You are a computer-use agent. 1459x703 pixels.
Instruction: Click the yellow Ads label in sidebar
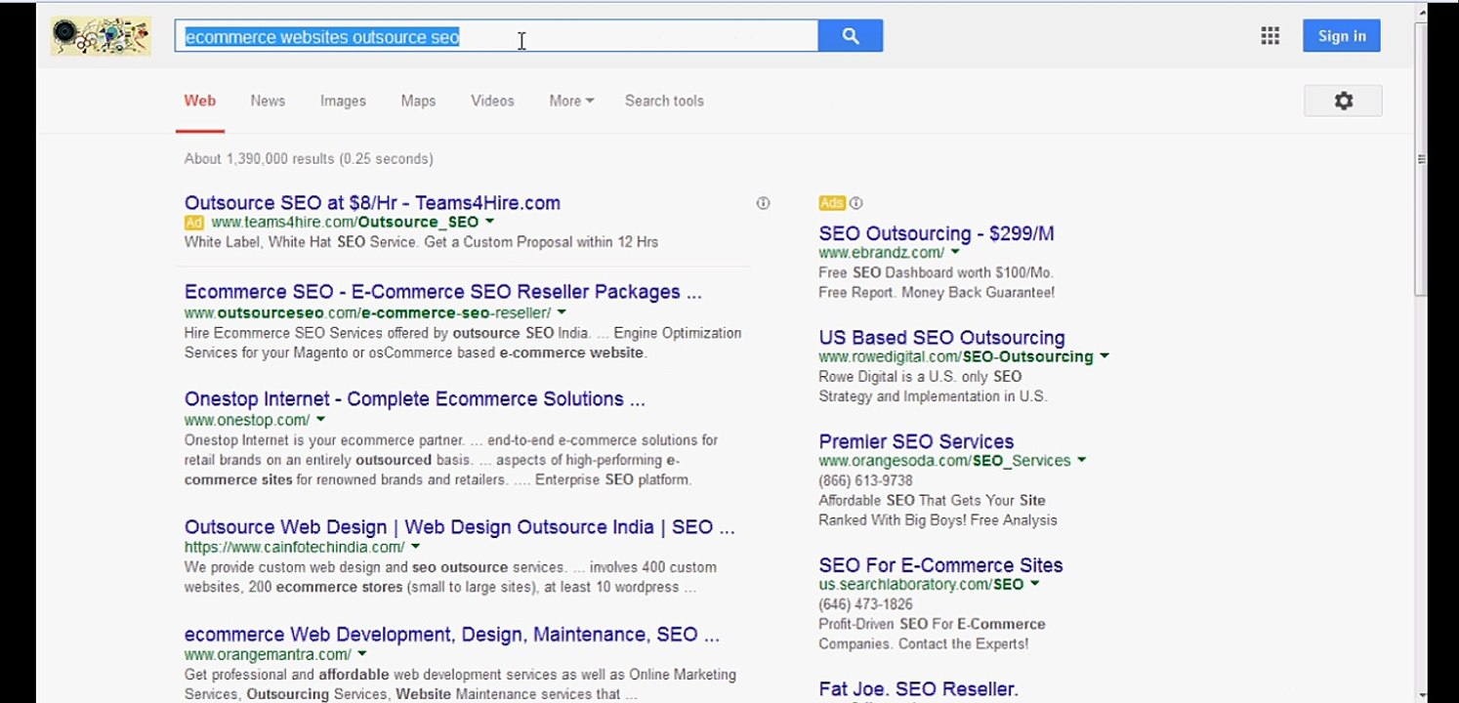[x=832, y=203]
